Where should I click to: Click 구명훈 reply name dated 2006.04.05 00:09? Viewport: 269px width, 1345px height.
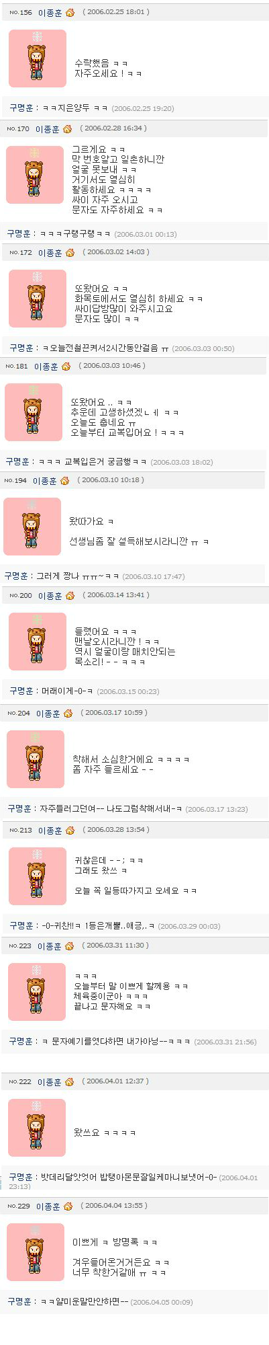pyautogui.click(x=20, y=1301)
